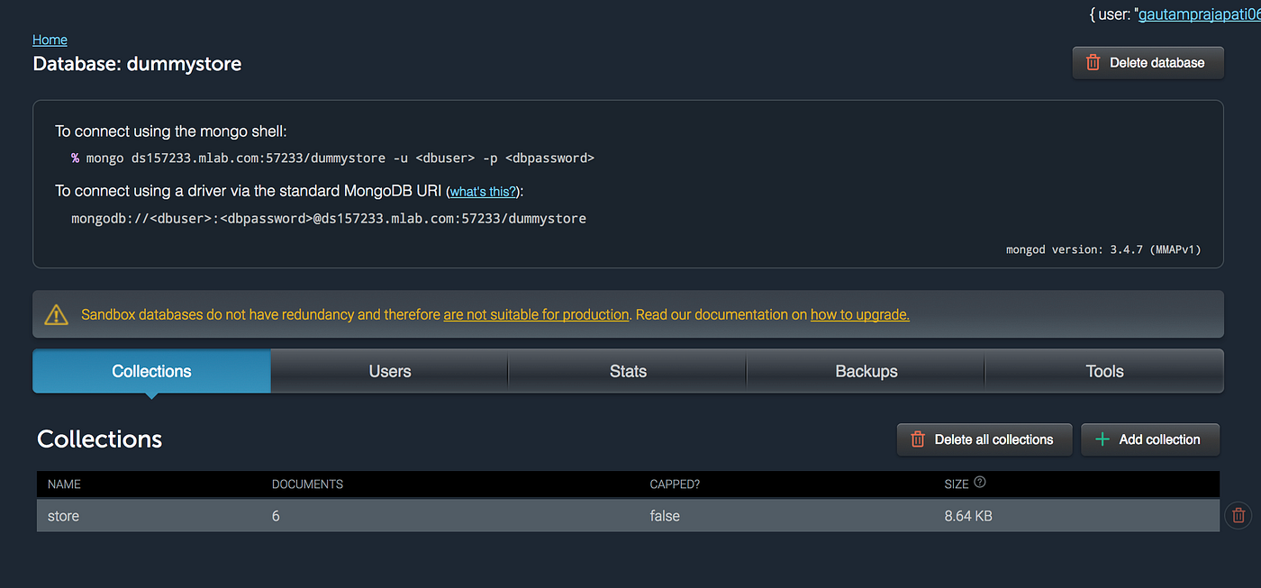This screenshot has width=1261, height=588.
Task: Switch to the Stats tab
Action: pos(628,371)
